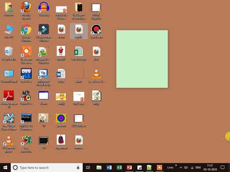The width and height of the screenshot is (230, 172).
Task: Open Task View from the taskbar
Action: [88, 168]
